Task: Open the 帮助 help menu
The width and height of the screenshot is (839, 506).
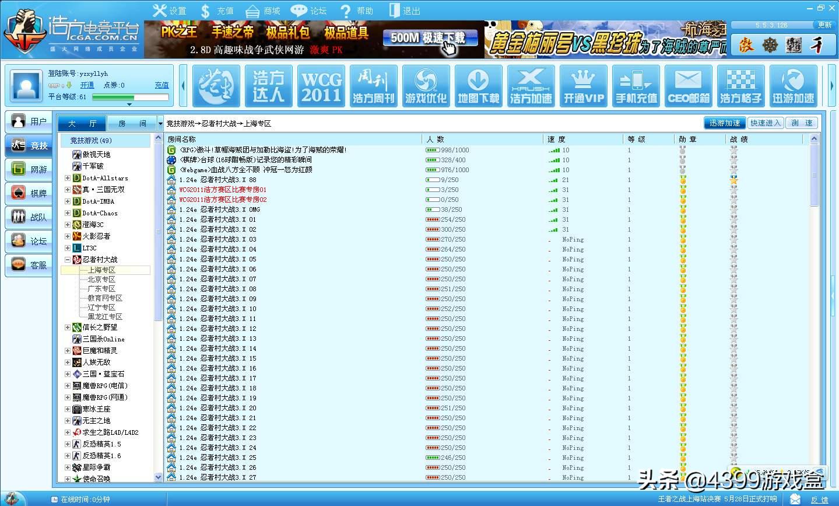Action: tap(356, 11)
